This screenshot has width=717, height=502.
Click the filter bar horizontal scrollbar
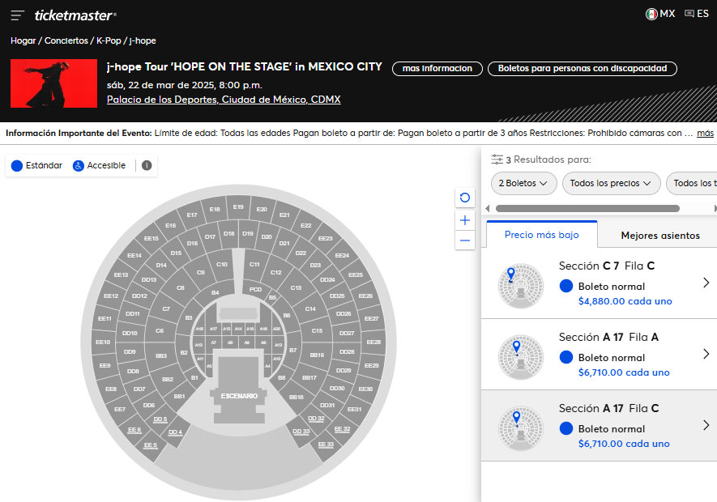click(x=587, y=208)
